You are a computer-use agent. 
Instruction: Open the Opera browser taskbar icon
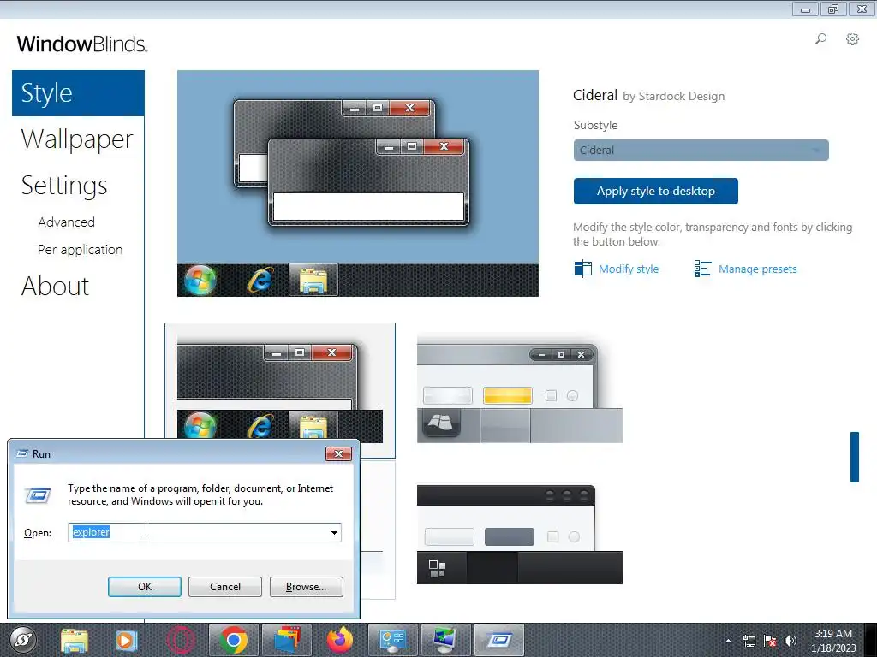pos(181,640)
